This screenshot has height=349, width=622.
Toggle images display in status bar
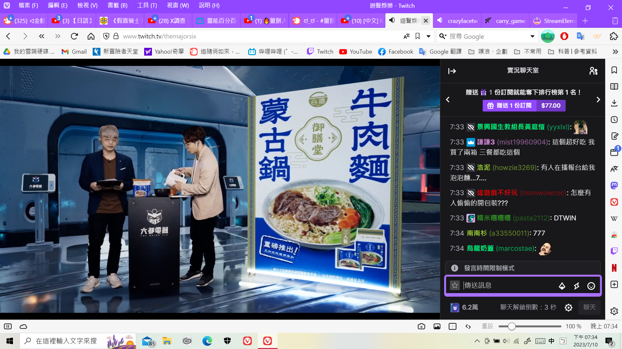coord(437,326)
